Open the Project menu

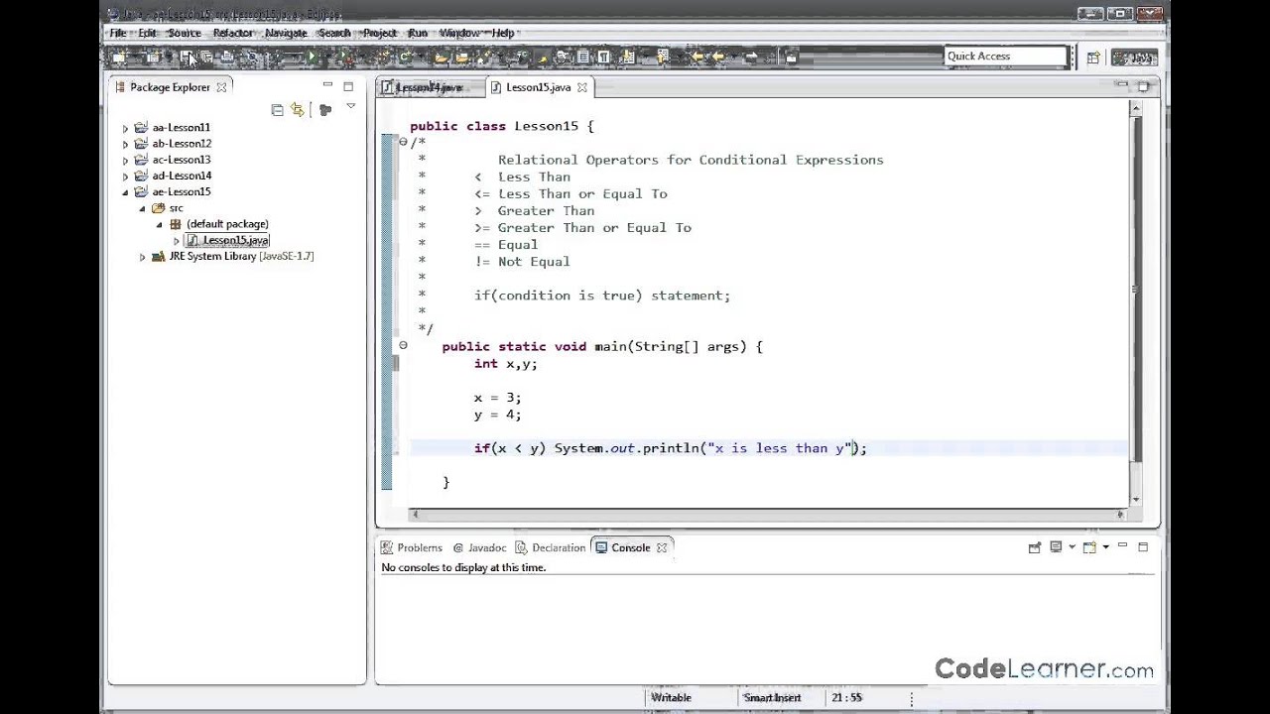pos(379,33)
